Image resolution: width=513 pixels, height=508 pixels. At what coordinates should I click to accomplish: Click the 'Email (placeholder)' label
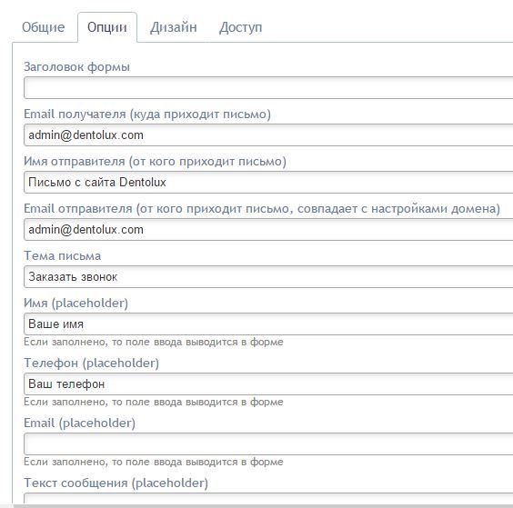(79, 423)
